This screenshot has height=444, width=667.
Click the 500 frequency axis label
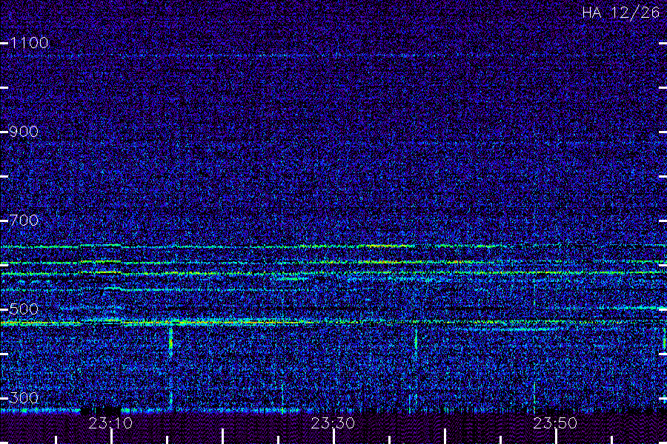pos(24,309)
